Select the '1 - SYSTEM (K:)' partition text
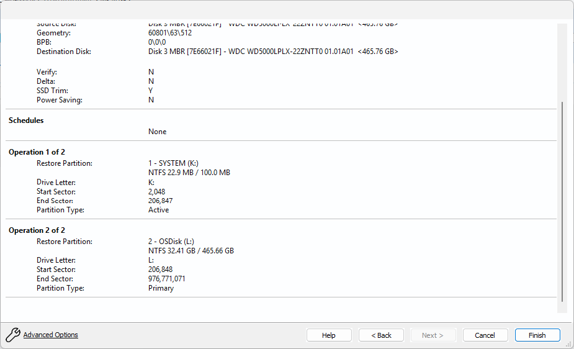The width and height of the screenshot is (574, 349). pyautogui.click(x=173, y=163)
